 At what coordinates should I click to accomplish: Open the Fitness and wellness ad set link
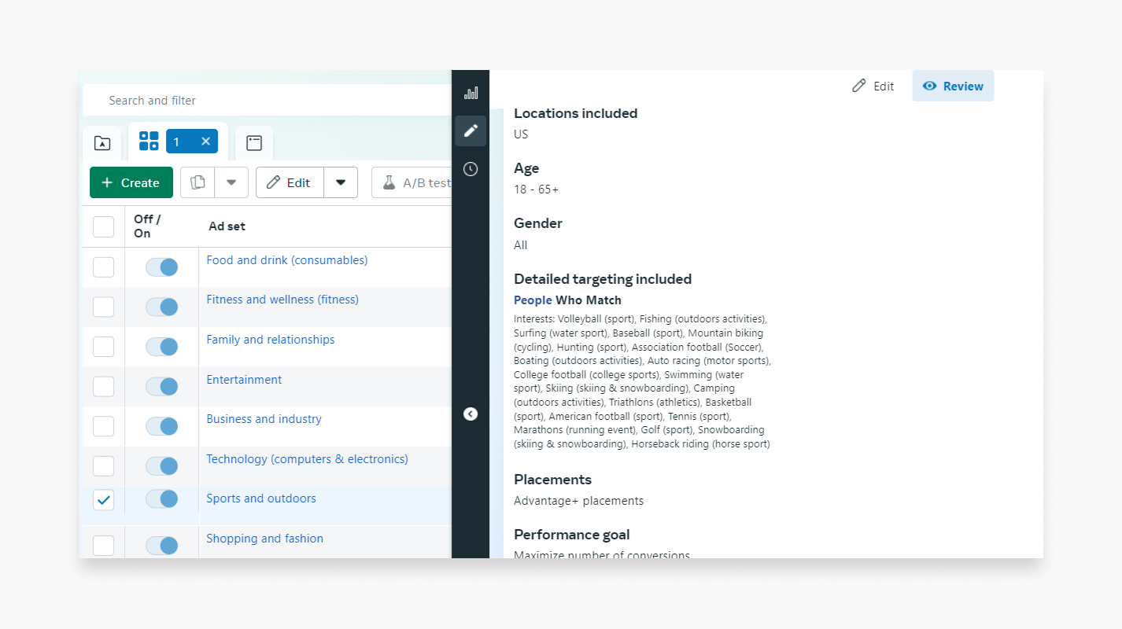point(282,300)
